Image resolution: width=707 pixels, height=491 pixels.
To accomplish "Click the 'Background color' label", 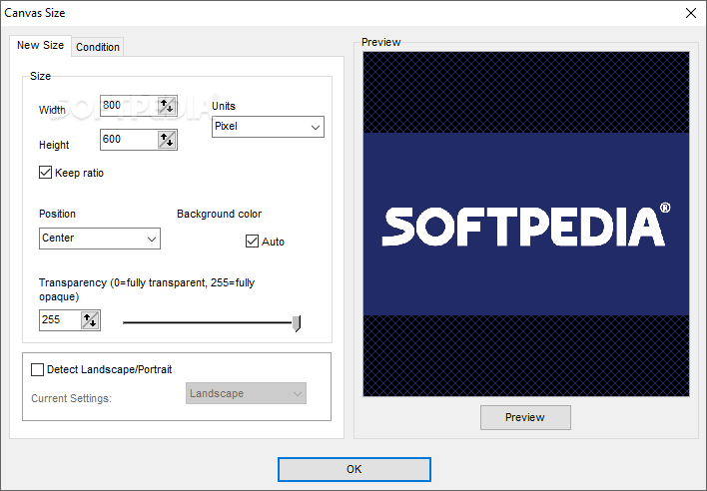I will point(219,214).
